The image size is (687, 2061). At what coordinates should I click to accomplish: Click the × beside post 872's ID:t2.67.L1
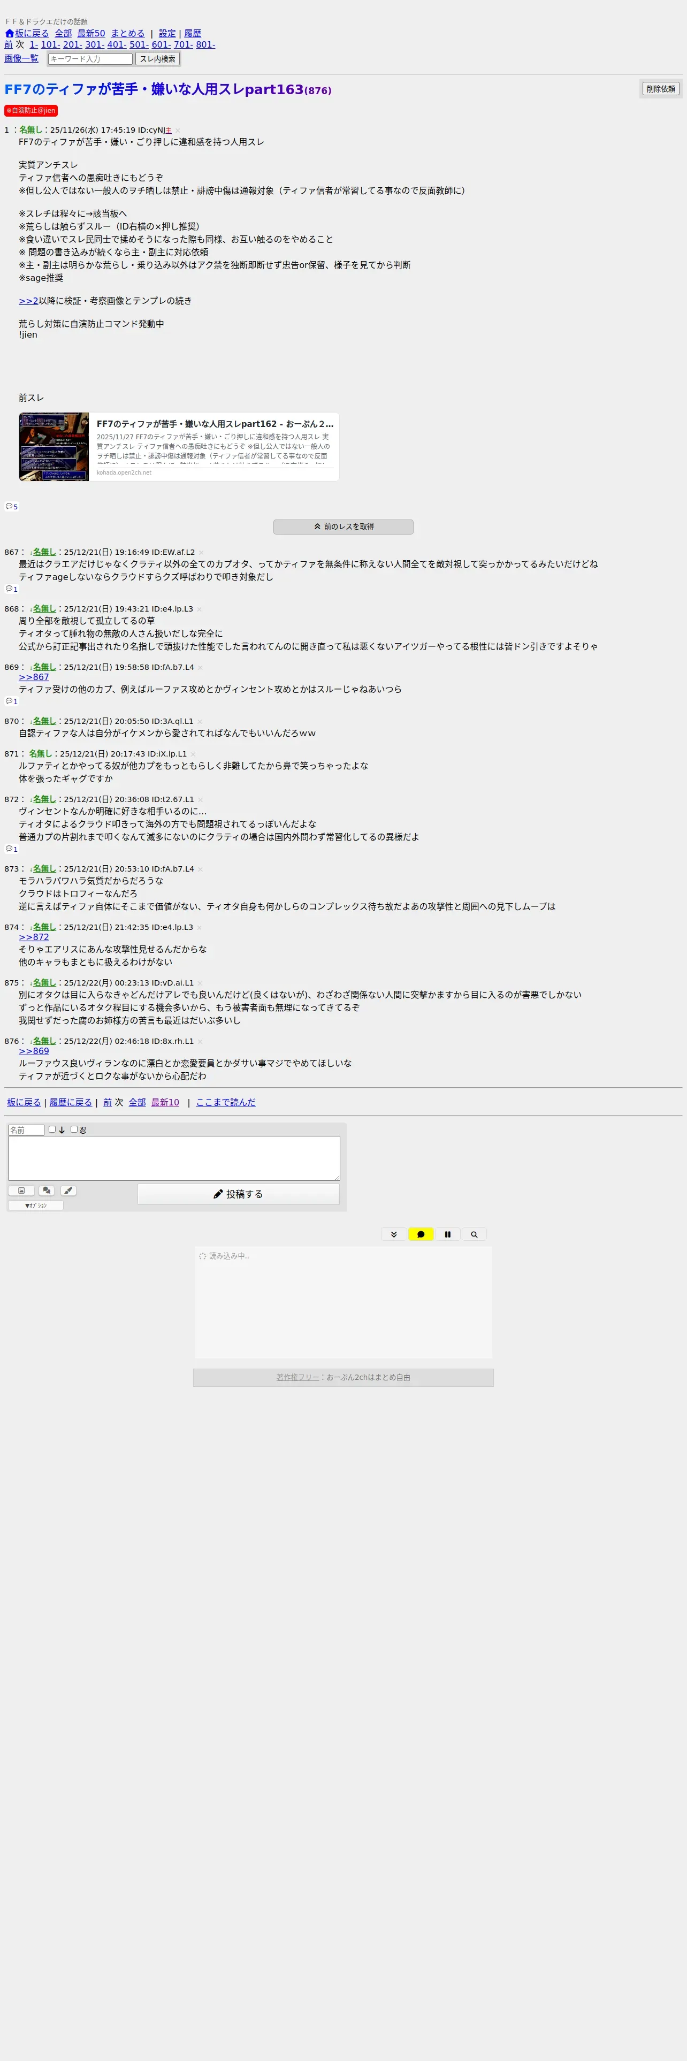[201, 799]
